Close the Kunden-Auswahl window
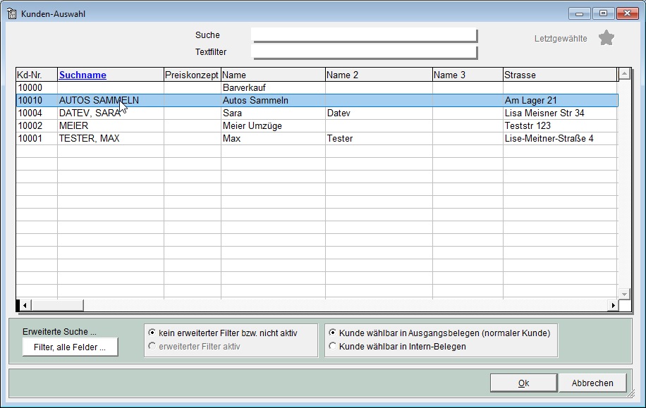The image size is (646, 408). (628, 13)
